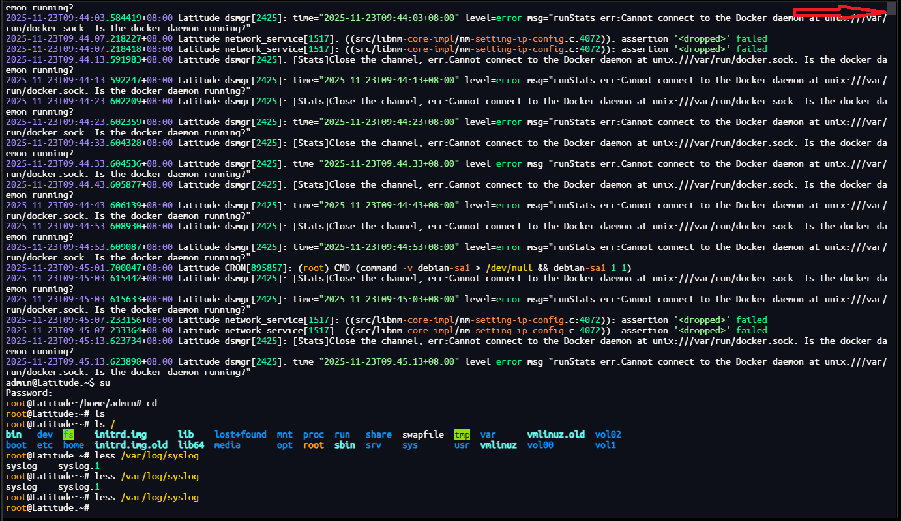Viewport: 901px width, 521px height.
Task: Click the scrollbar thumb at top right
Action: pos(891,8)
